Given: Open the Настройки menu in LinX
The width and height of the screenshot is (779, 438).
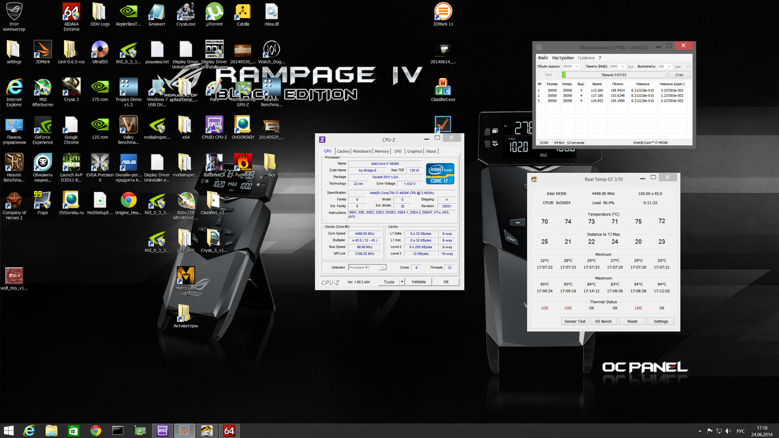Looking at the screenshot, I should (563, 58).
